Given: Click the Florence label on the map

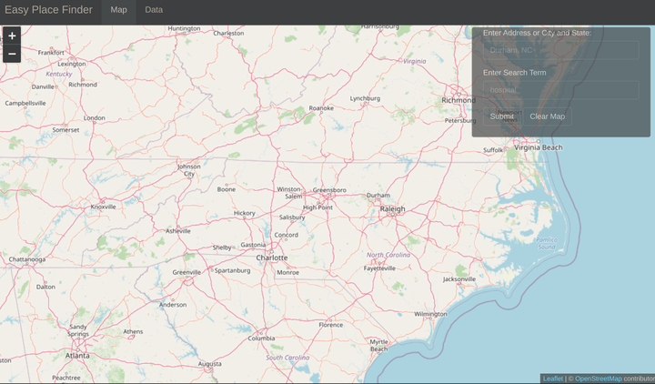Looking at the screenshot, I should click(331, 325).
